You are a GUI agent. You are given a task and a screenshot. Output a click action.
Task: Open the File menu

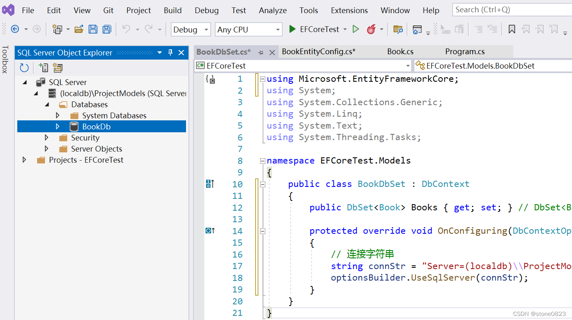pos(28,10)
